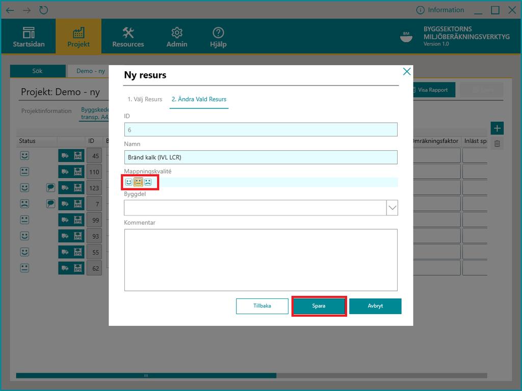The height and width of the screenshot is (391, 522).
Task: Cancel with the Avbryt button
Action: [x=375, y=306]
